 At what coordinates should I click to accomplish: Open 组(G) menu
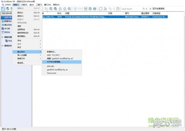[32, 5]
